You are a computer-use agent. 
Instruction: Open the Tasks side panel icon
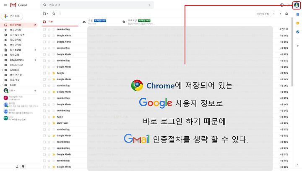[x=298, y=32]
